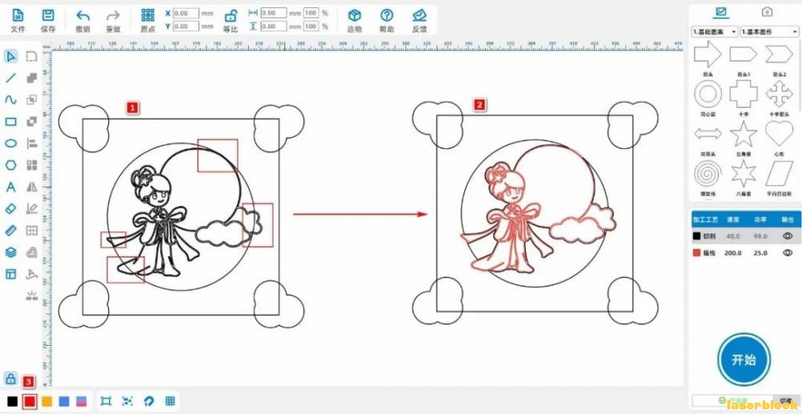Image resolution: width=802 pixels, height=414 pixels.
Task: Insert the 箭头2 chevron shape
Action: pyautogui.click(x=779, y=55)
